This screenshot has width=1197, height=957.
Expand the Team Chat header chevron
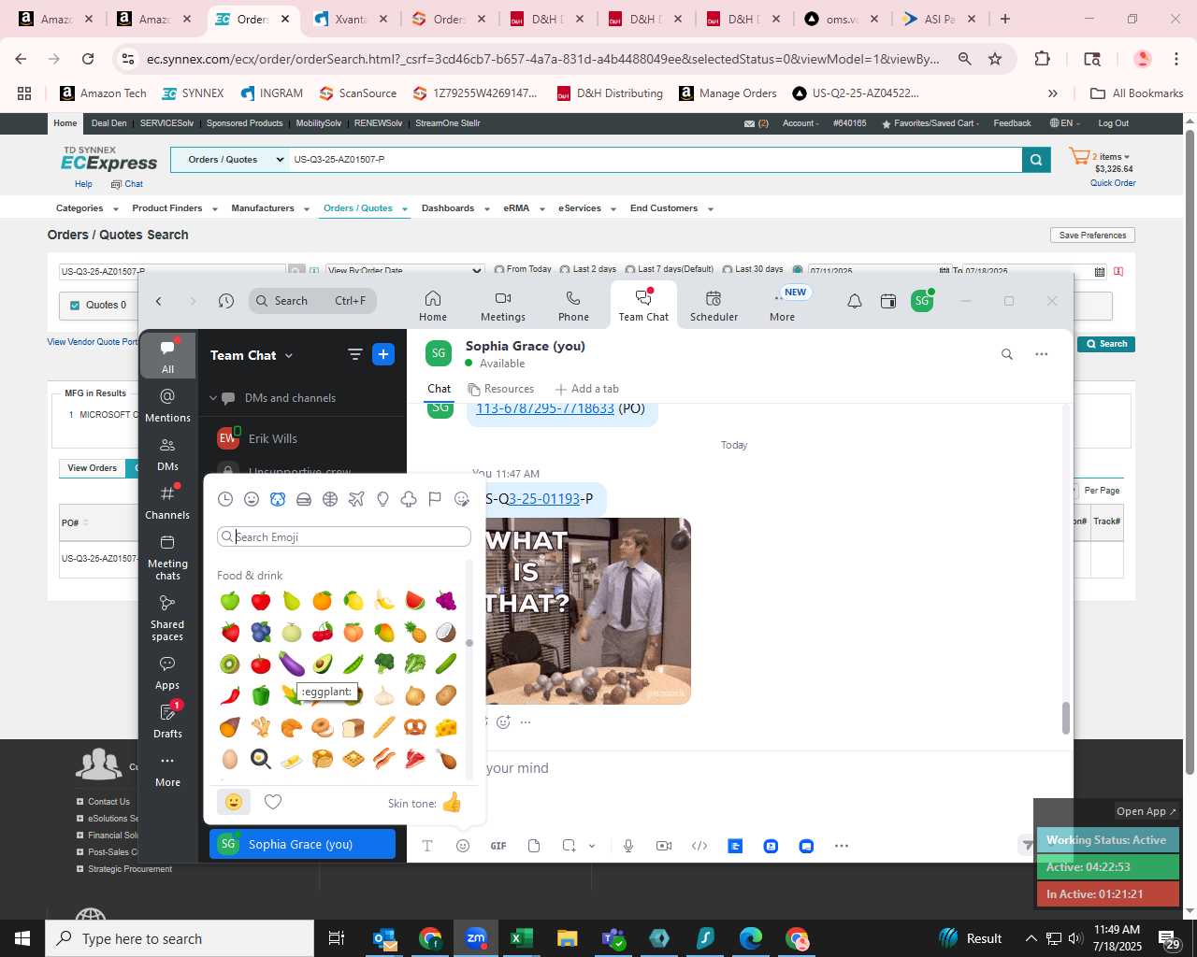click(x=289, y=356)
